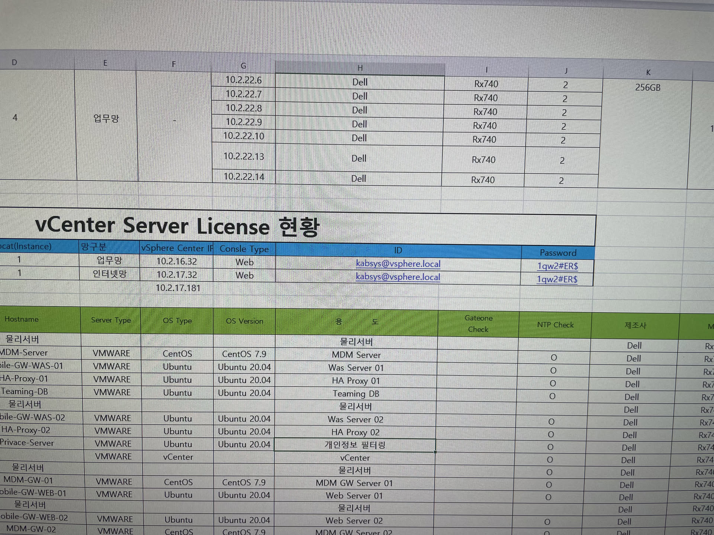Viewport: 714px width, 535px height.
Task: Select the 256GB memory cell
Action: coord(647,88)
